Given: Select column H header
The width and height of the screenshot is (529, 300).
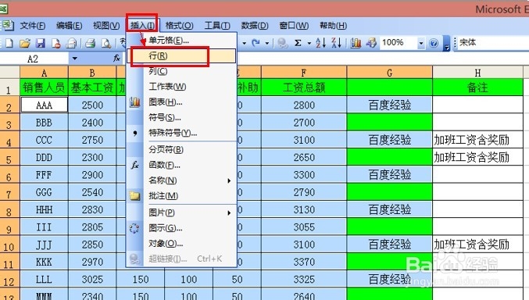Looking at the screenshot, I should pos(477,73).
